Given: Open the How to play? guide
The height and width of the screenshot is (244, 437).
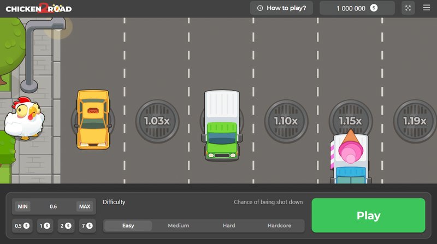Looking at the screenshot, I should point(281,8).
